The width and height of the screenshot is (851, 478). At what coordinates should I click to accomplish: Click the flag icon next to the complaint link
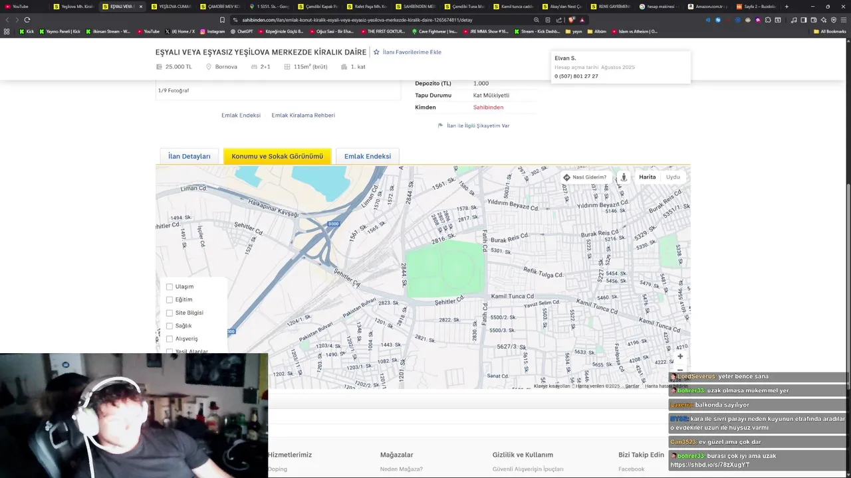click(440, 125)
